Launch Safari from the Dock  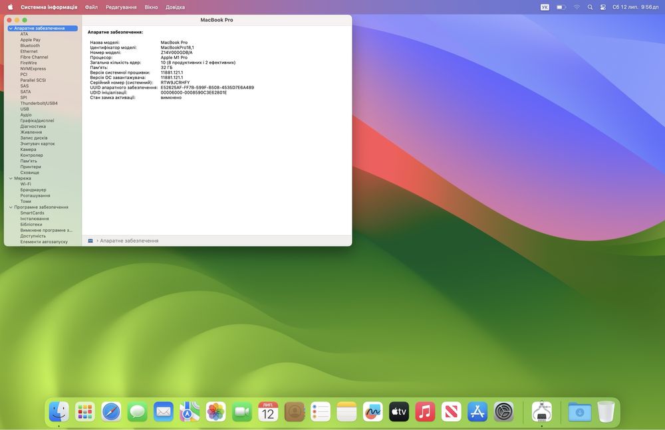111,411
